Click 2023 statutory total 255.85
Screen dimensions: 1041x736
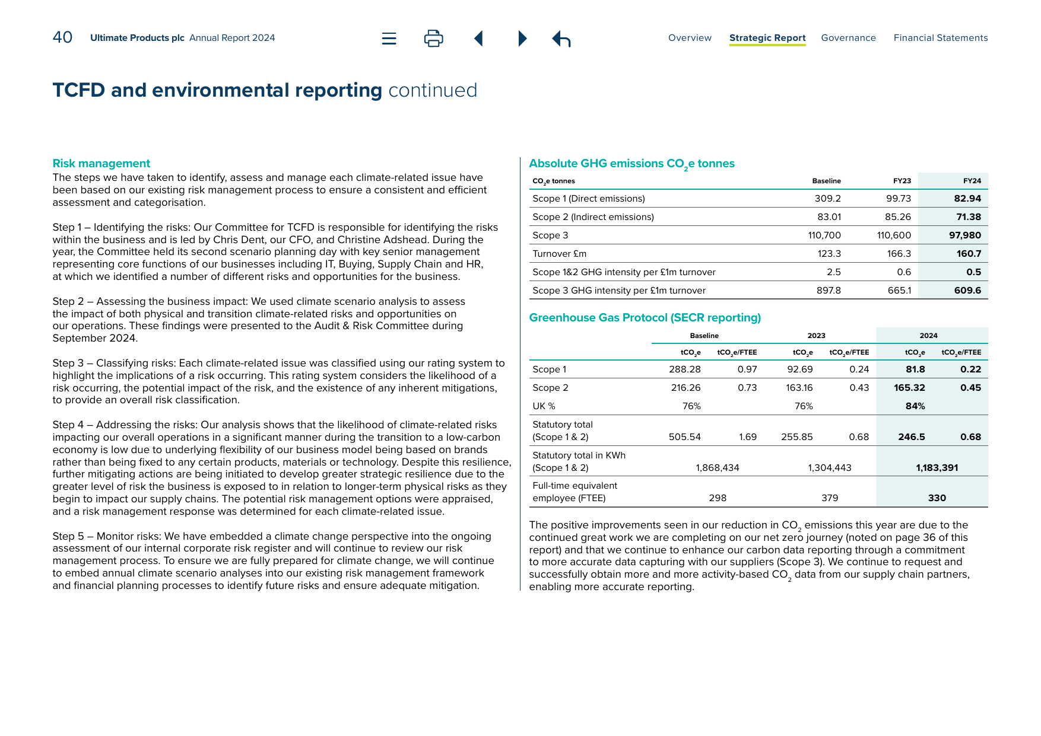tap(796, 437)
